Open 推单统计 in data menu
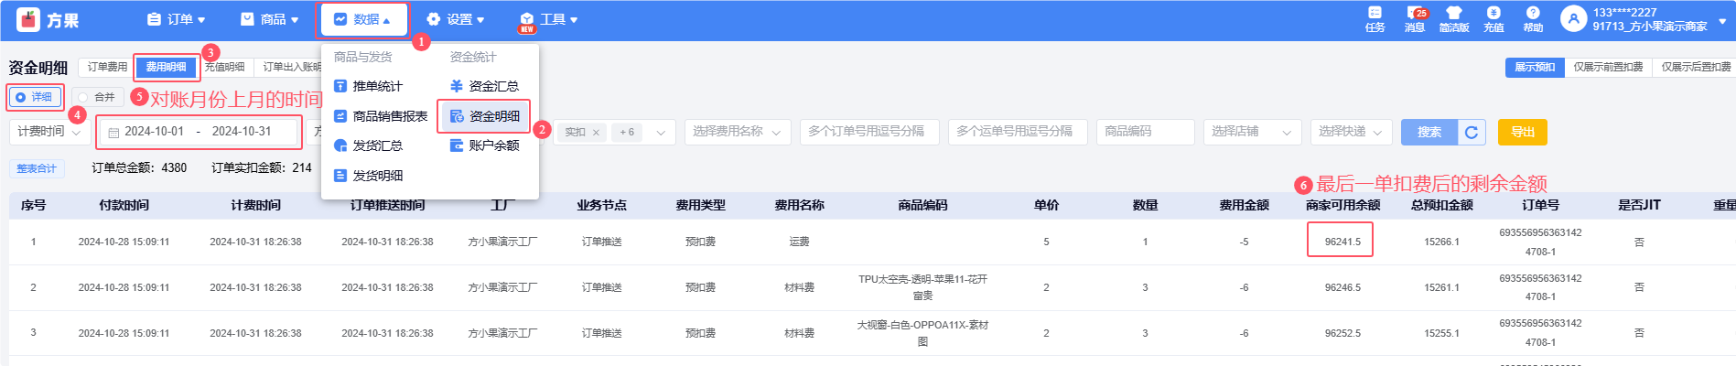Screen dimensions: 1736x366 369,86
